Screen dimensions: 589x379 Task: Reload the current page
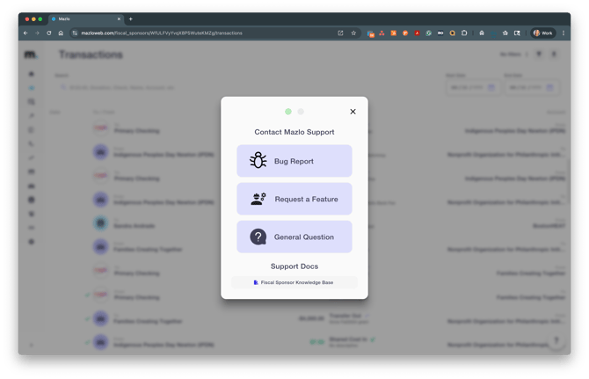pos(49,33)
